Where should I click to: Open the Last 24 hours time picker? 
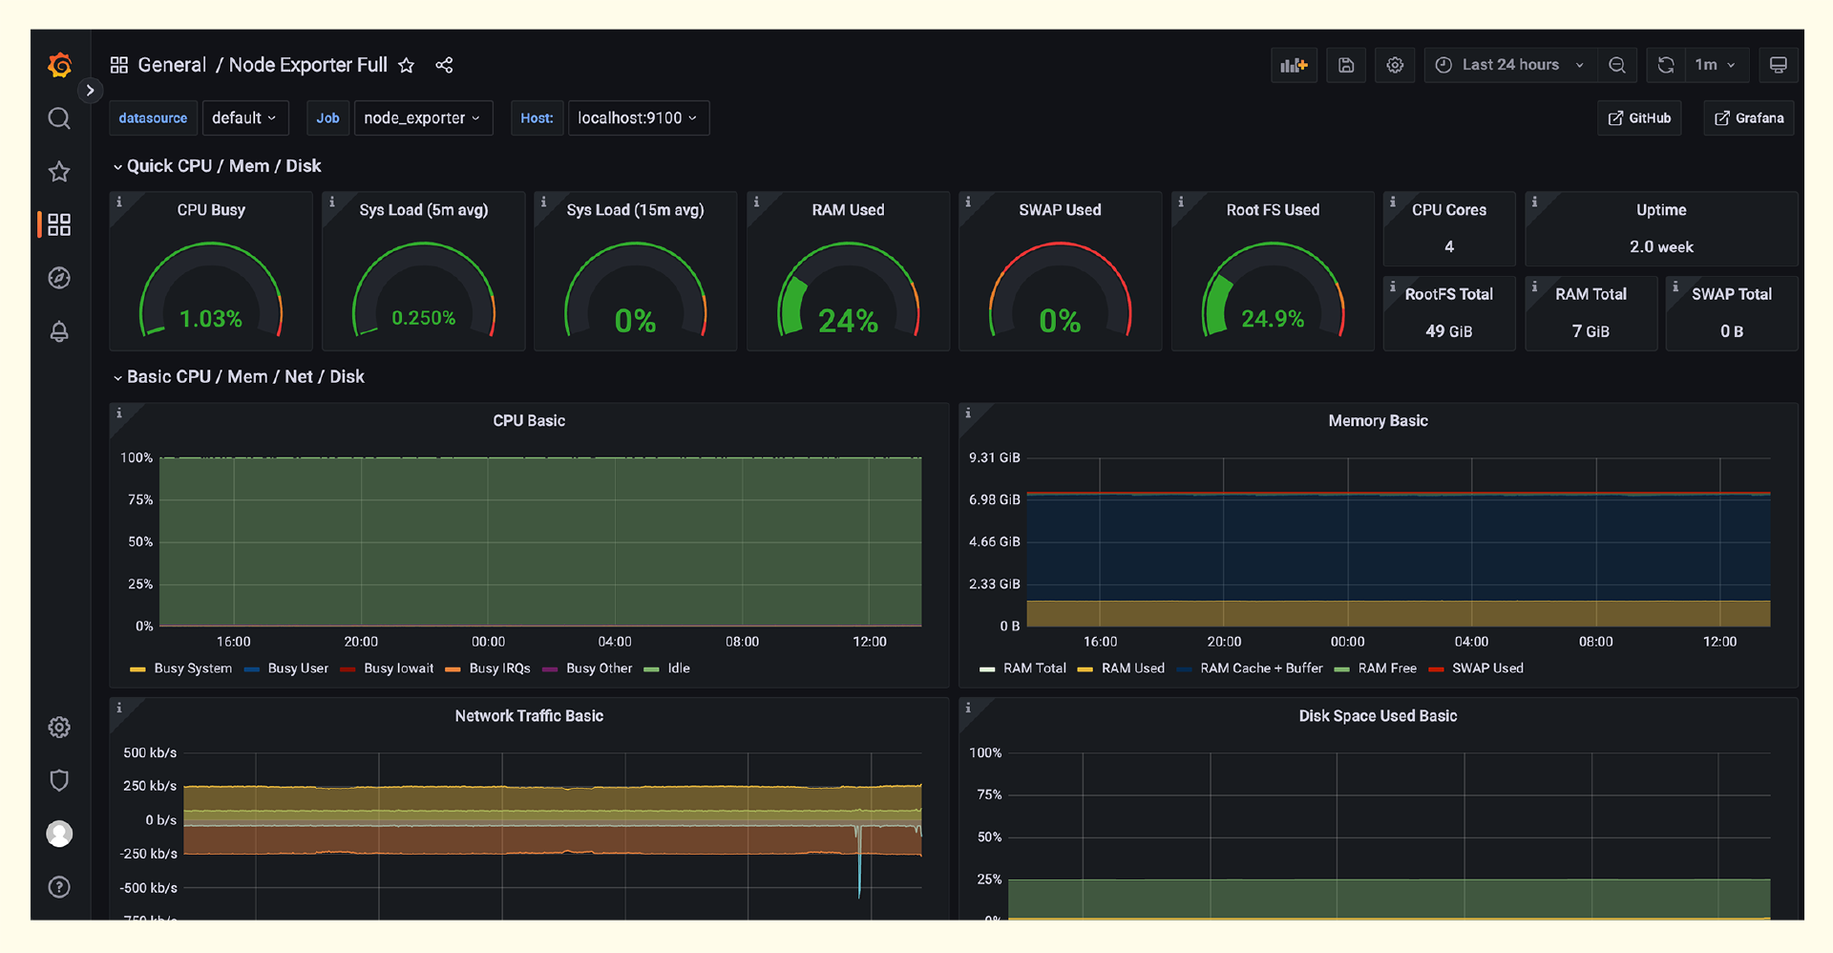pyautogui.click(x=1509, y=65)
